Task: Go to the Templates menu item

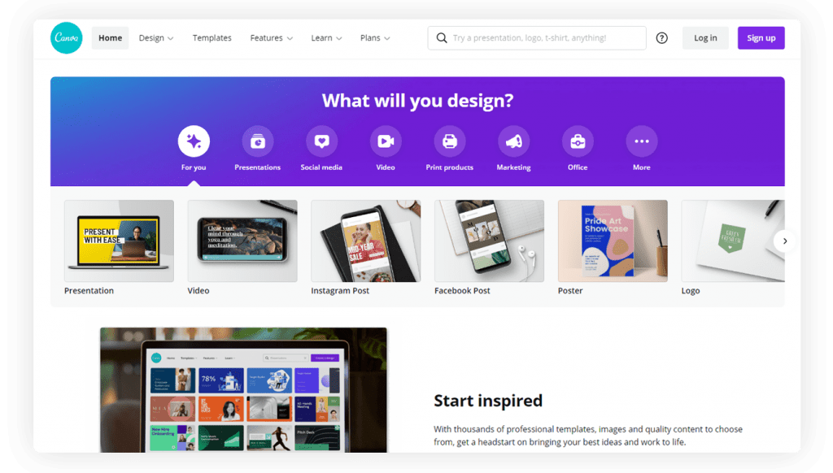Action: pos(212,37)
